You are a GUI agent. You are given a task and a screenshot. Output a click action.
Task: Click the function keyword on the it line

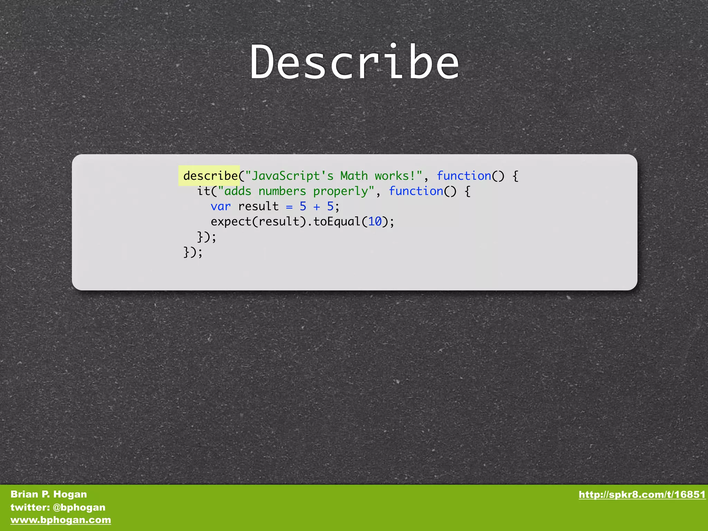(x=416, y=191)
